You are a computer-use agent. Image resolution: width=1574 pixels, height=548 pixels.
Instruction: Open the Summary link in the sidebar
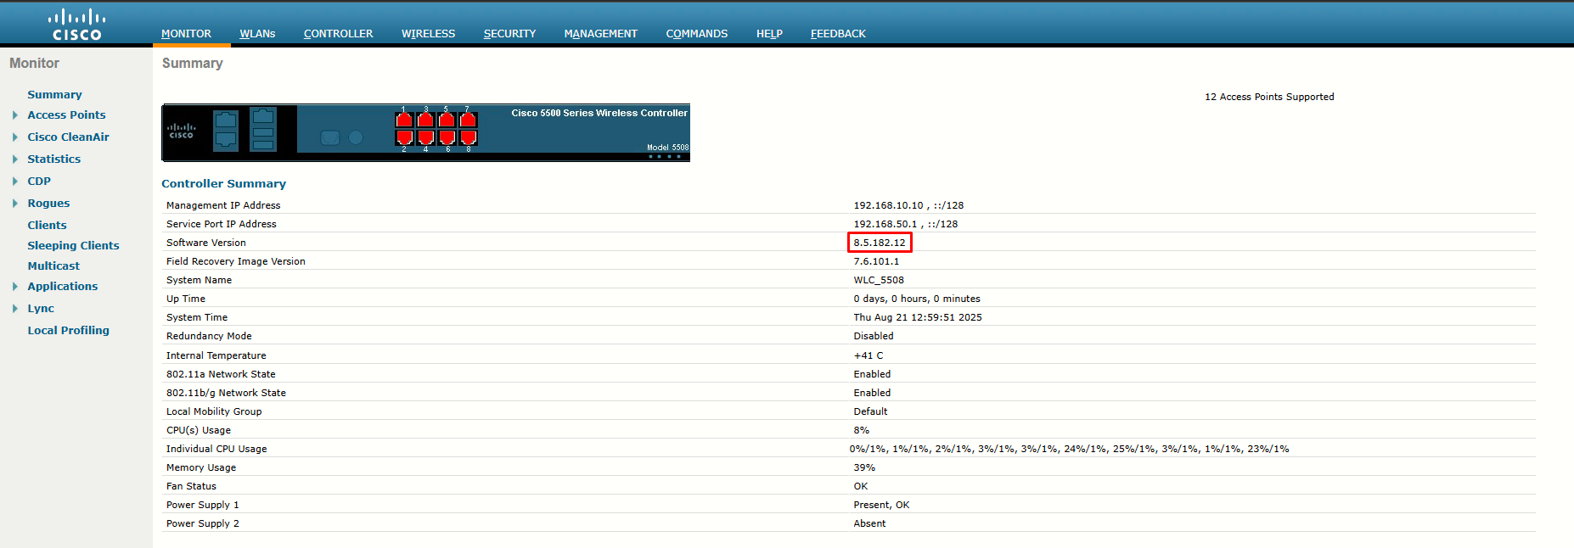click(x=54, y=95)
